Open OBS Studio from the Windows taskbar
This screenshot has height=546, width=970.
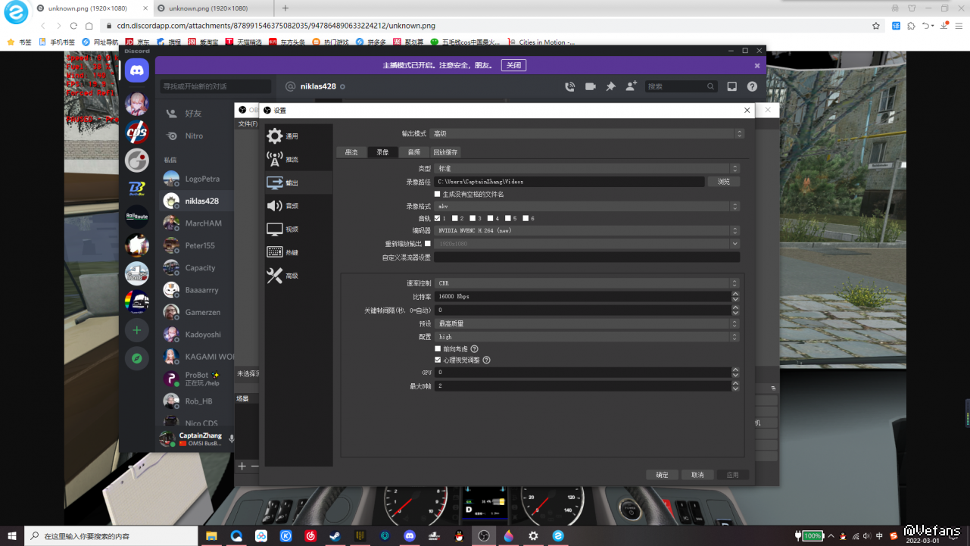484,536
